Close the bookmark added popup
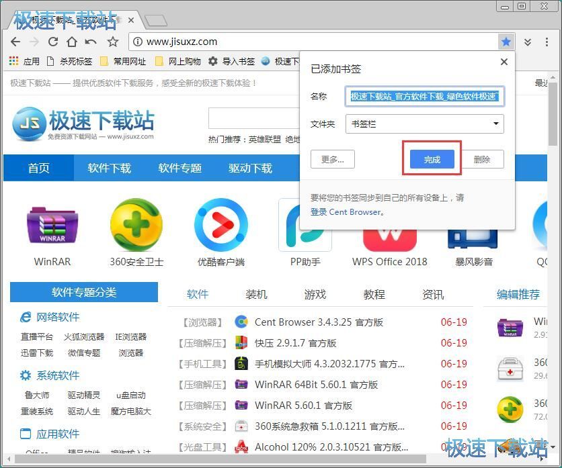 [504, 62]
